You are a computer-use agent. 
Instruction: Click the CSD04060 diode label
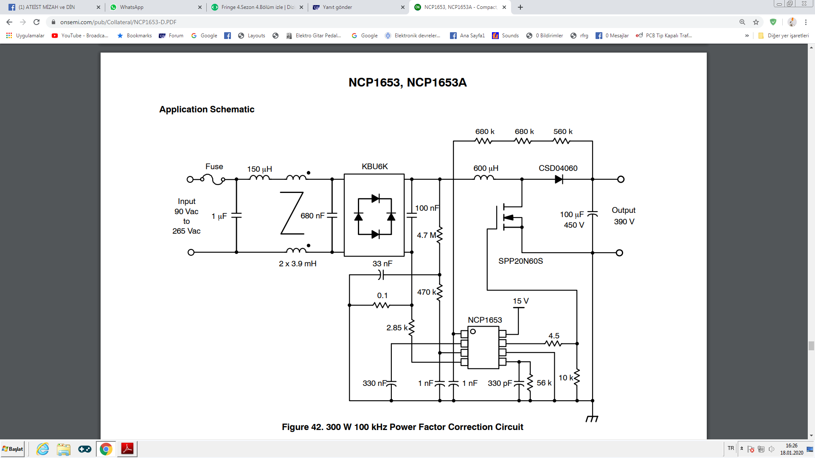[x=558, y=168]
